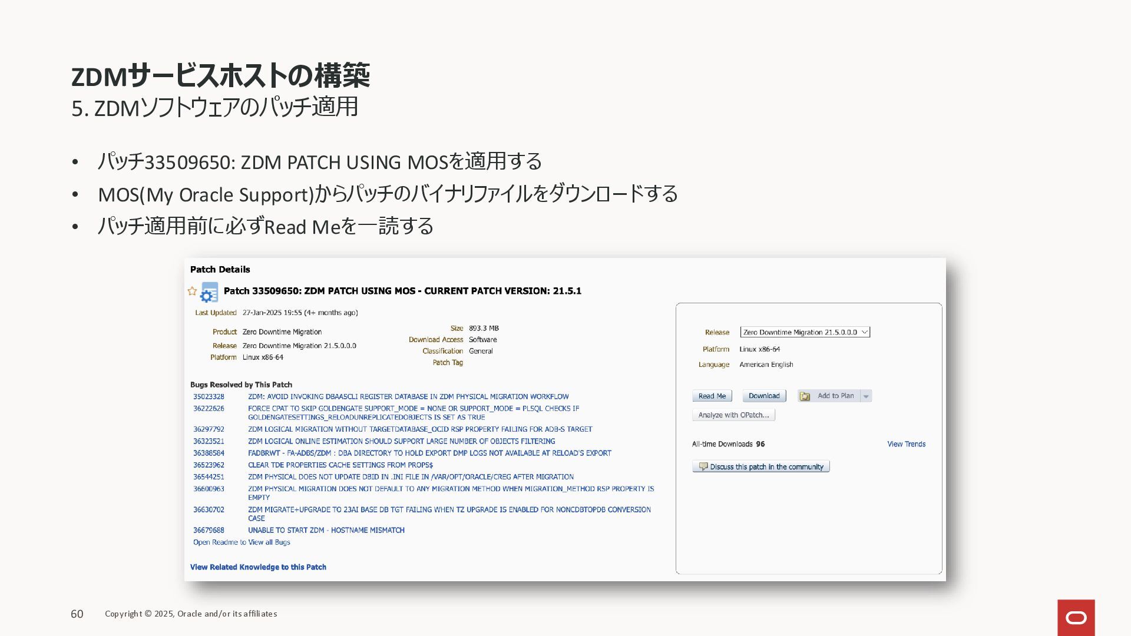Open bug number 36388584
The height and width of the screenshot is (636, 1131).
tap(209, 453)
